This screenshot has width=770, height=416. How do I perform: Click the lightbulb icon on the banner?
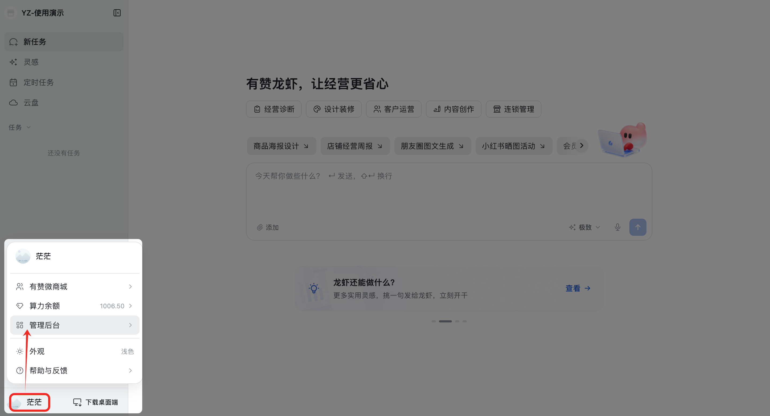(x=314, y=288)
